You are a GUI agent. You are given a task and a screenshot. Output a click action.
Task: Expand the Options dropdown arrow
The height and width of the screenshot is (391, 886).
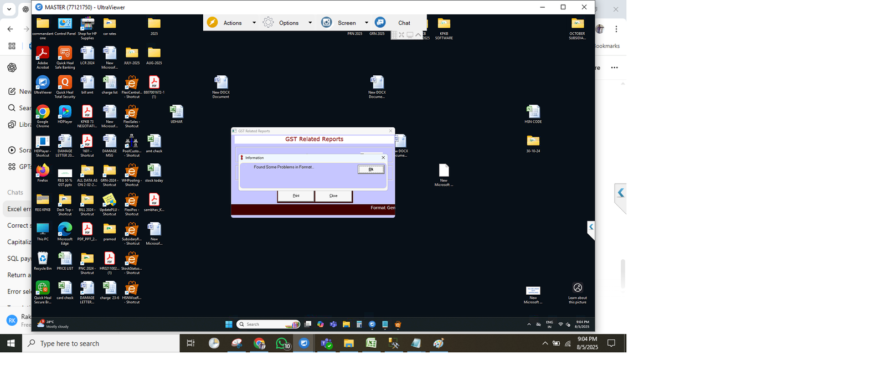[310, 23]
